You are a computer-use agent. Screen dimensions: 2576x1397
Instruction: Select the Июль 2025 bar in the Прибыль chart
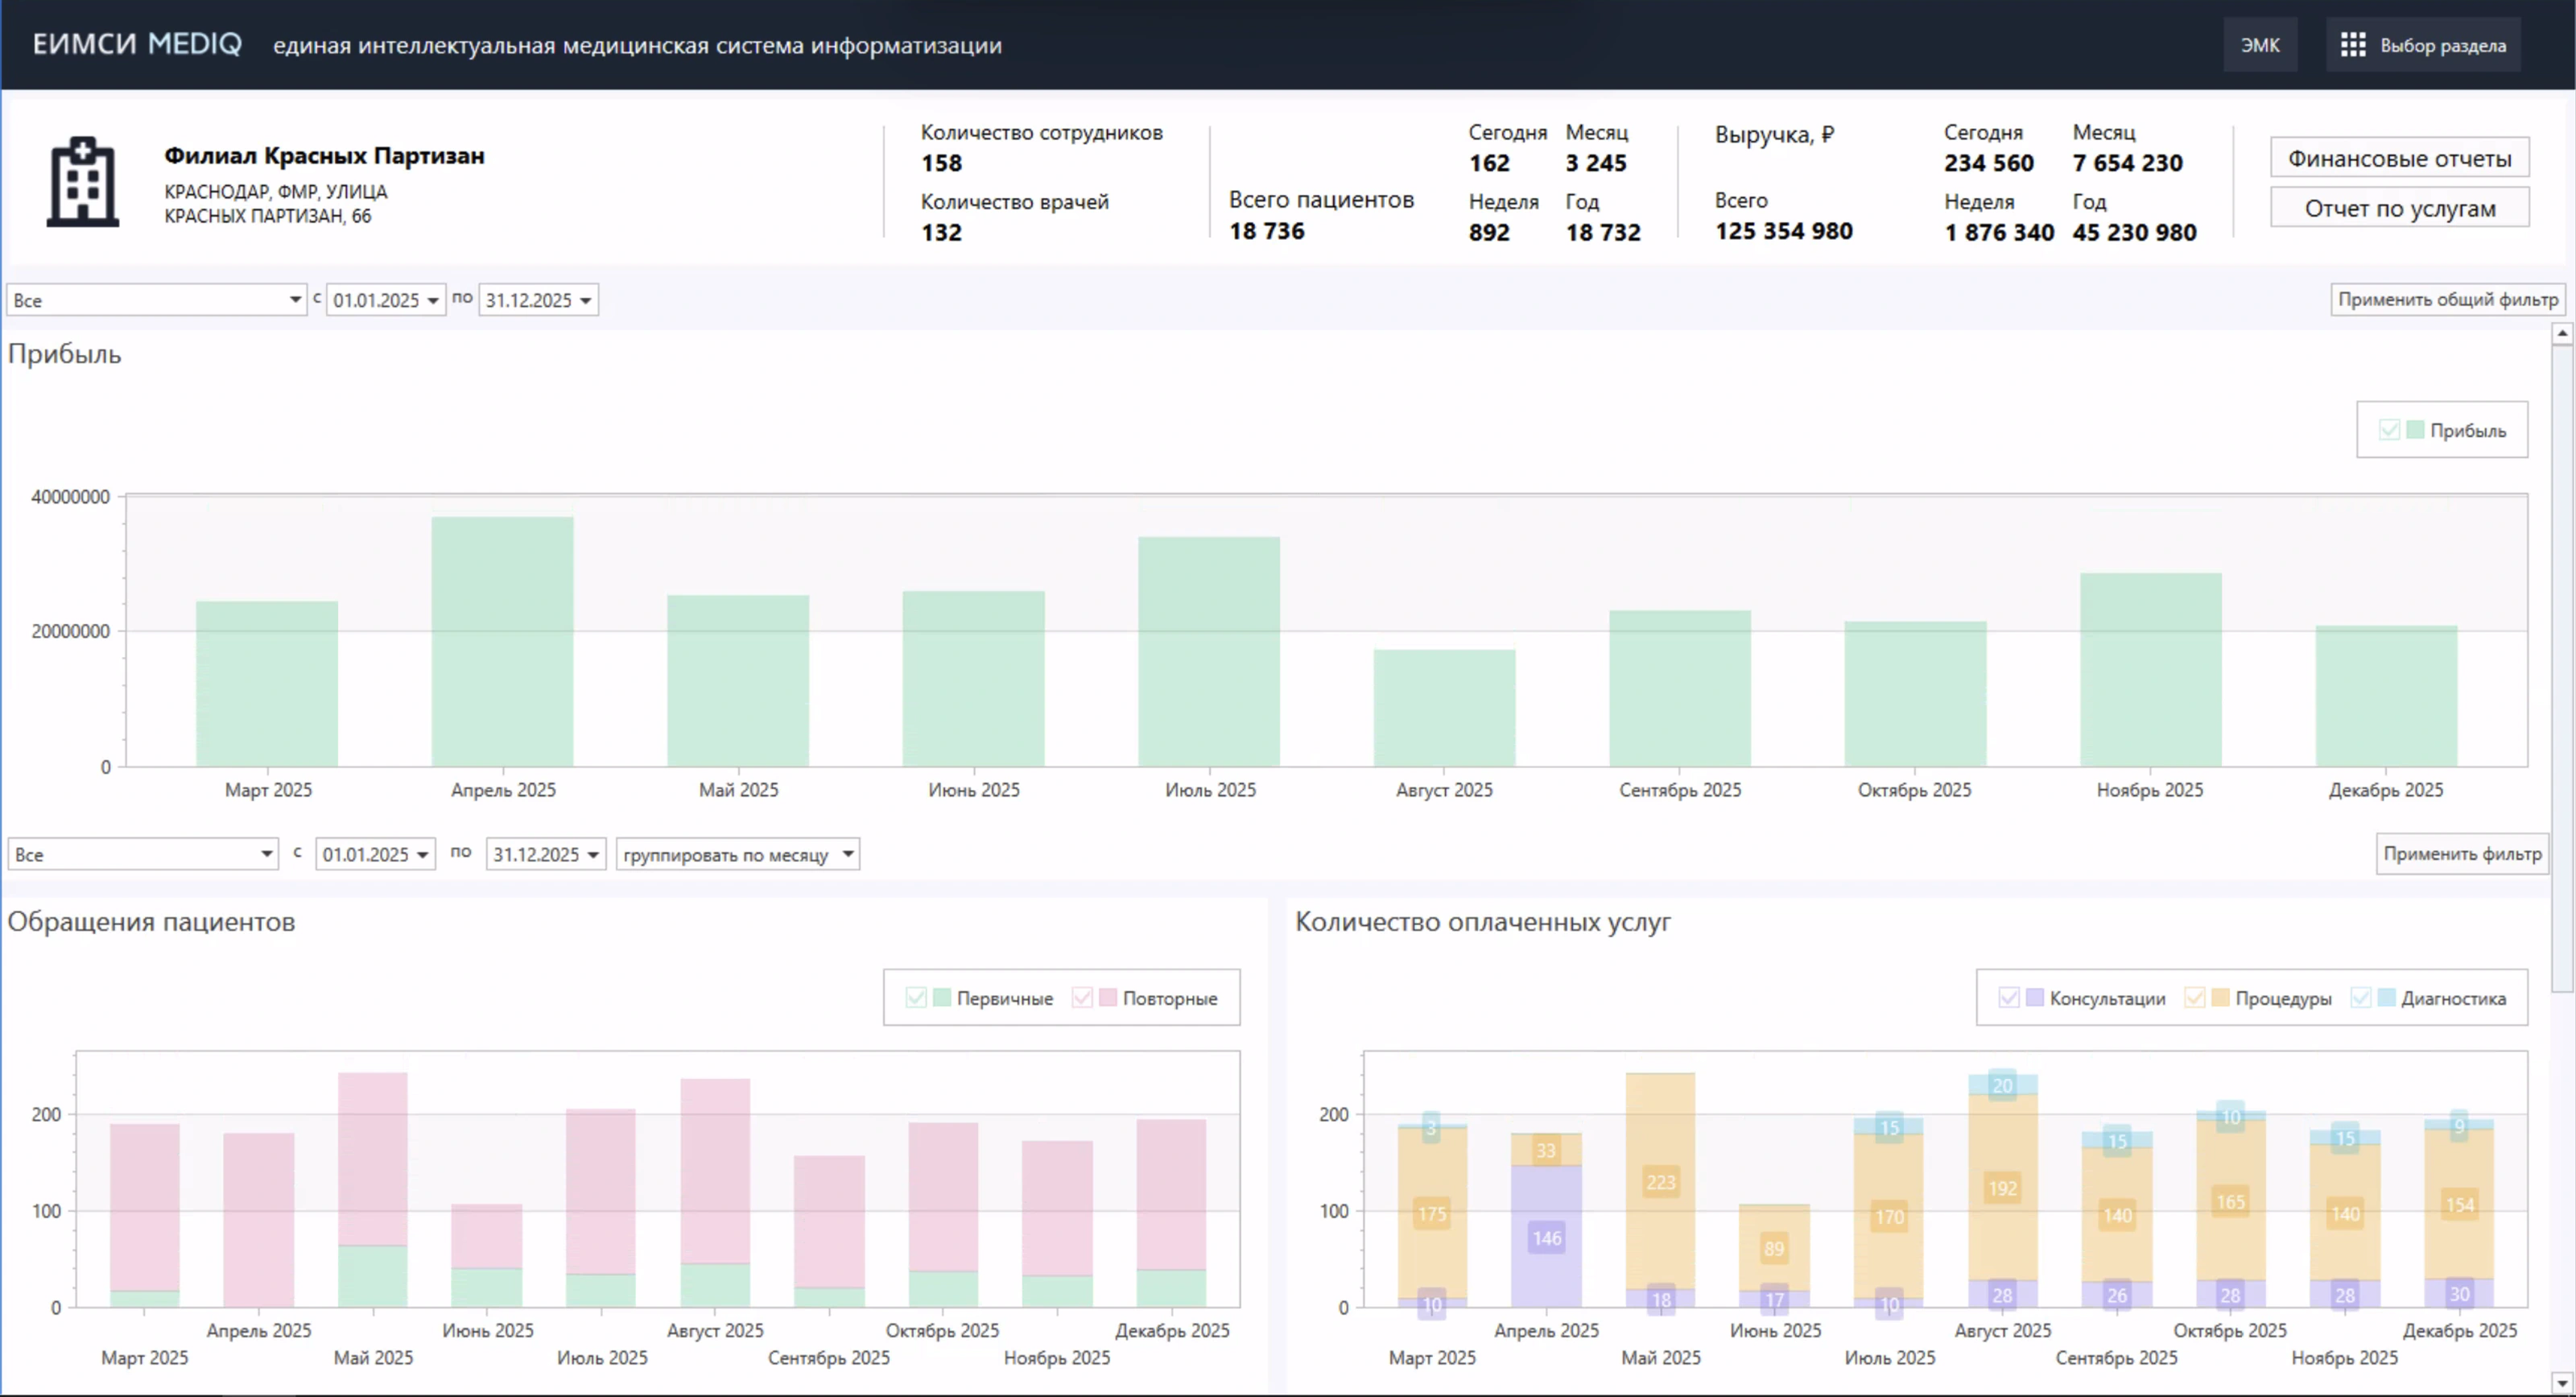click(1209, 652)
